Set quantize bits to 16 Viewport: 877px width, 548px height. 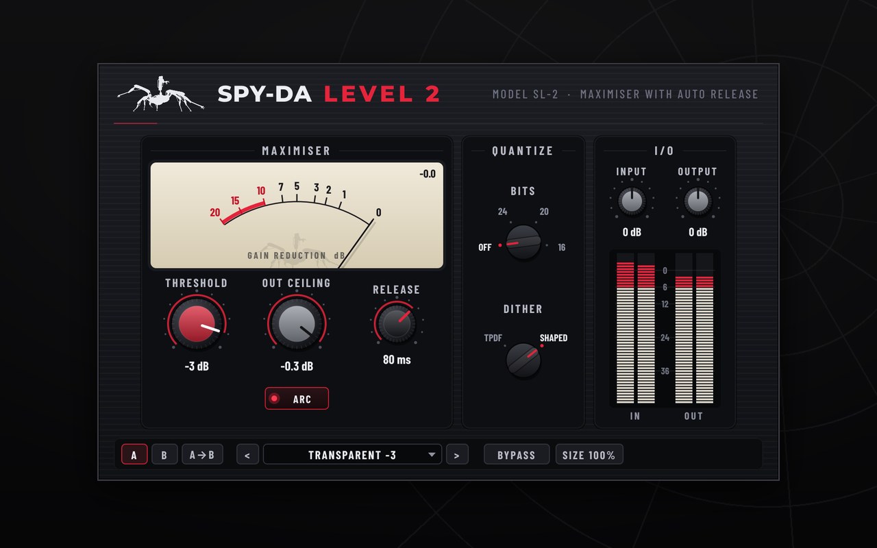pyautogui.click(x=562, y=247)
